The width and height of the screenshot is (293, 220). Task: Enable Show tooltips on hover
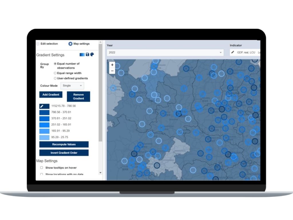[x=41, y=168]
